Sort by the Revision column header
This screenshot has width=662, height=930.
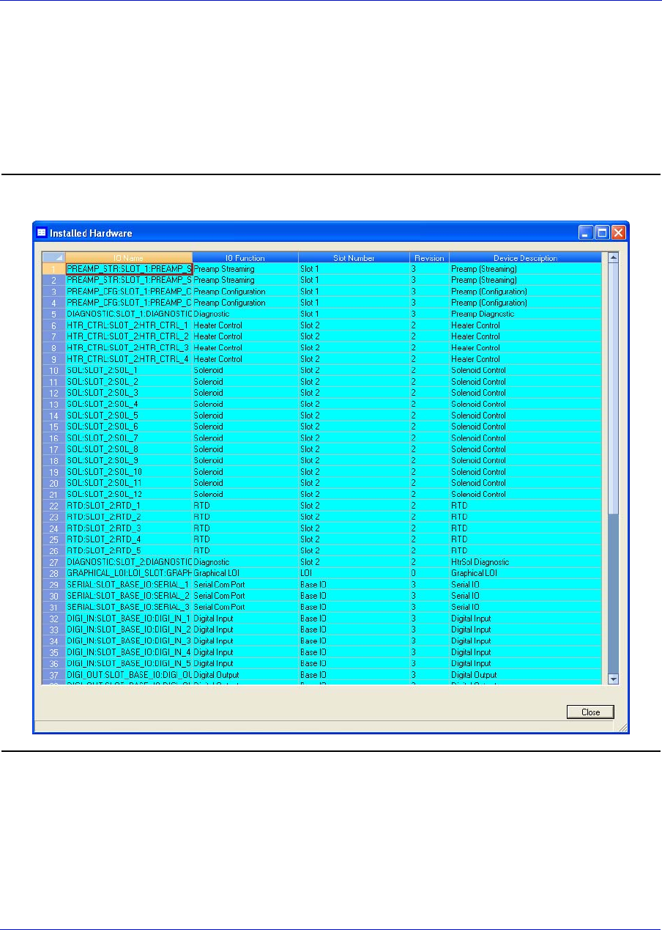point(429,258)
